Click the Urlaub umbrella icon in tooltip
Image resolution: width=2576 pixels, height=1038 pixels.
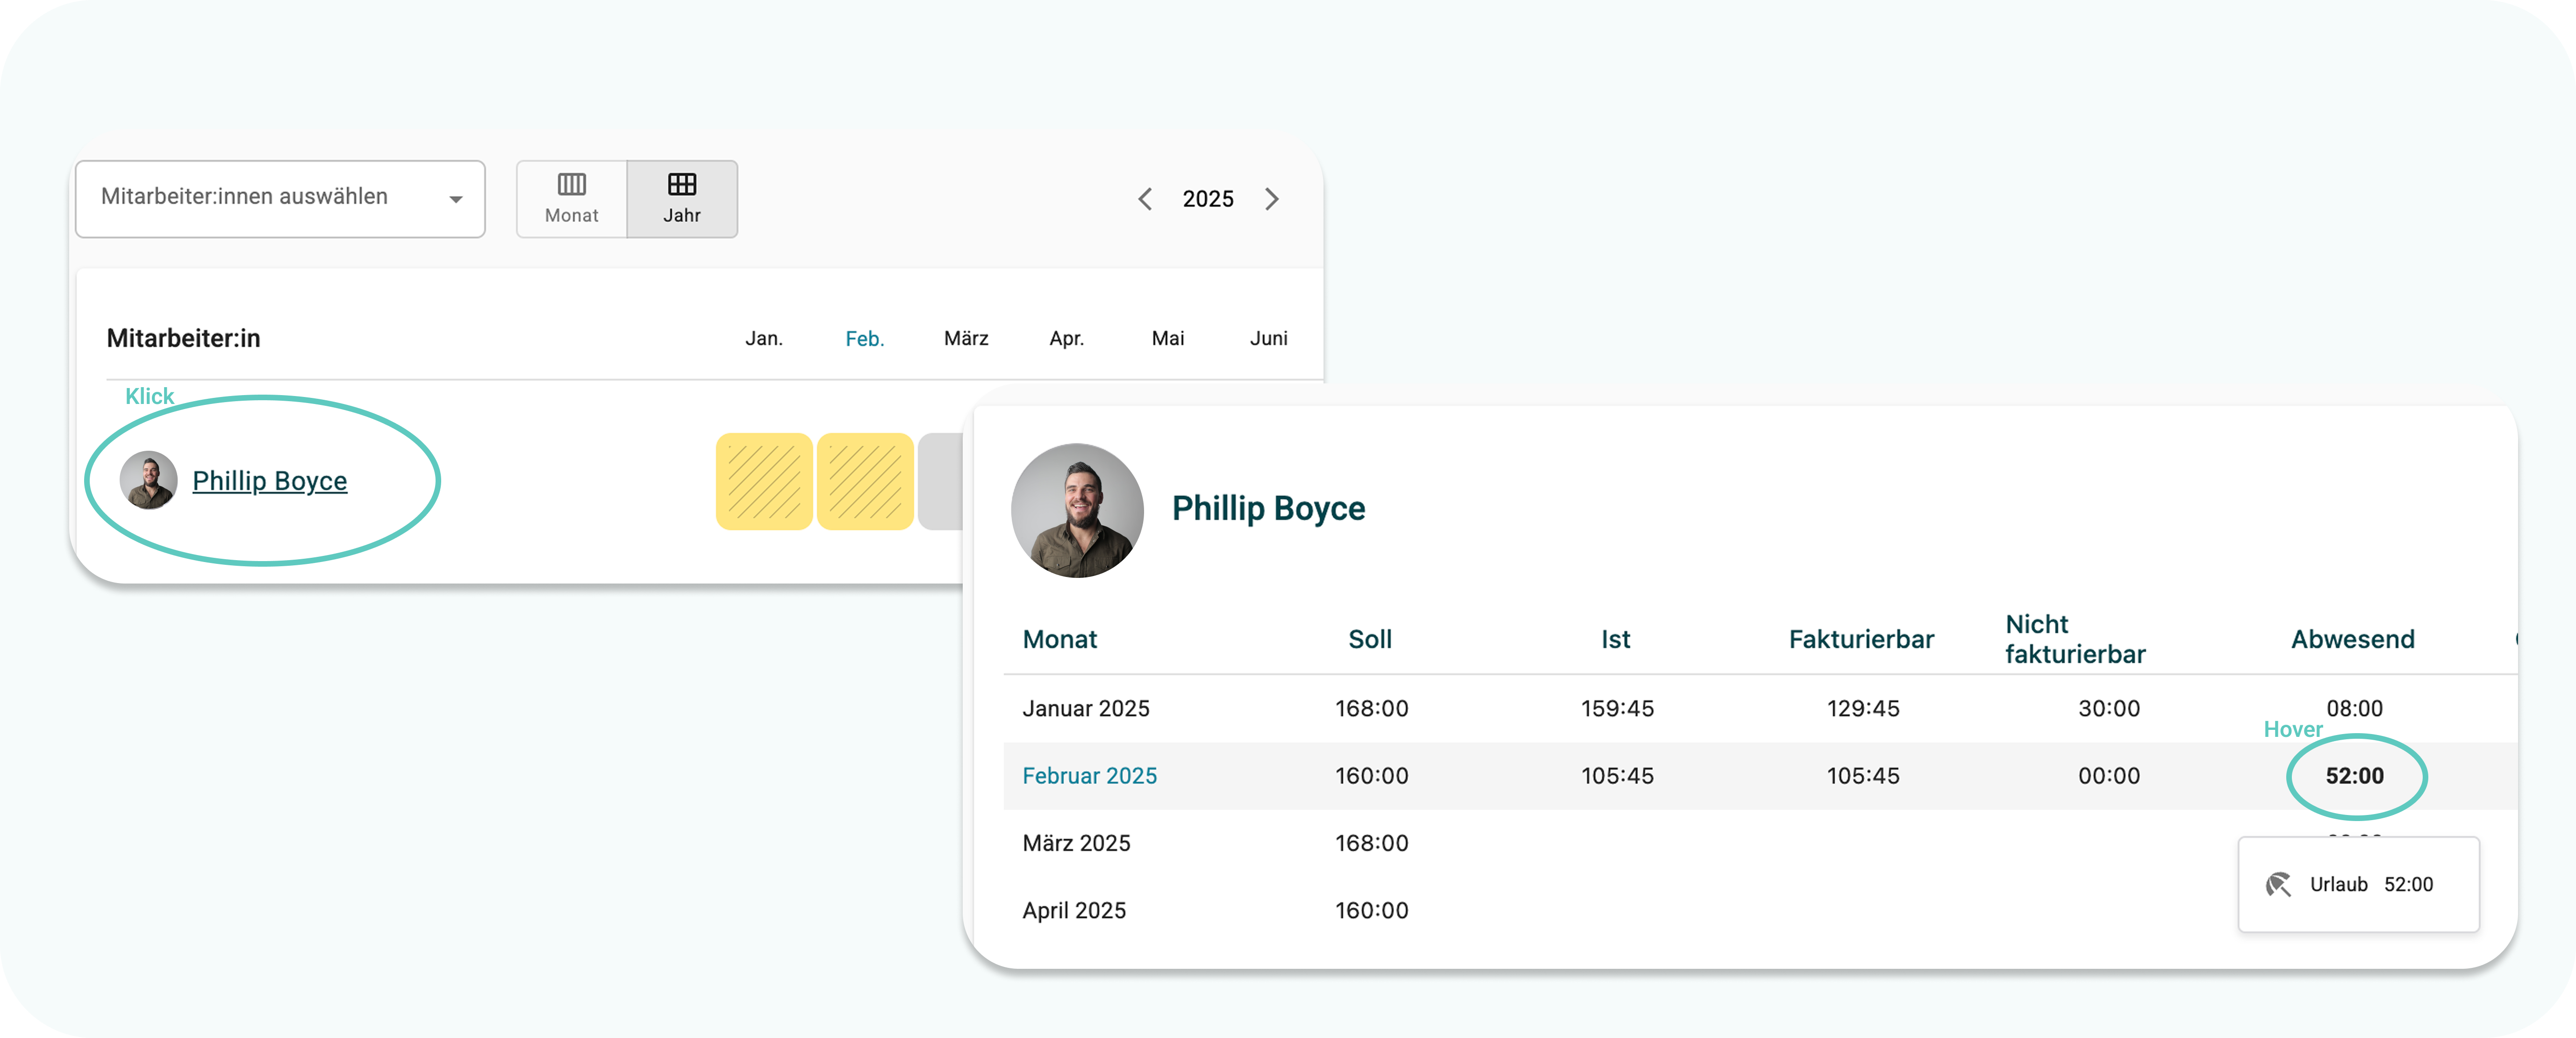(2278, 884)
